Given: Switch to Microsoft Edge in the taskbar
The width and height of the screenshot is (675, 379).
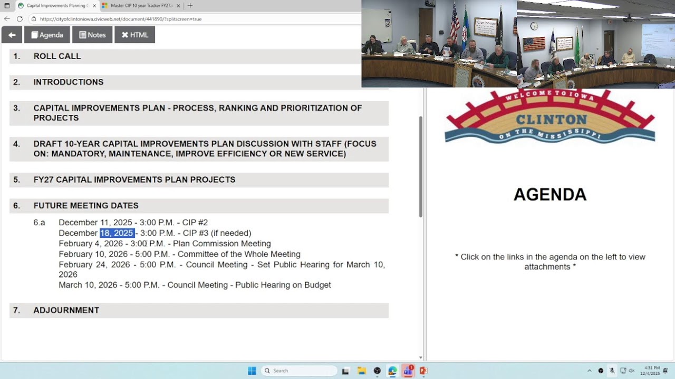Looking at the screenshot, I should (392, 371).
